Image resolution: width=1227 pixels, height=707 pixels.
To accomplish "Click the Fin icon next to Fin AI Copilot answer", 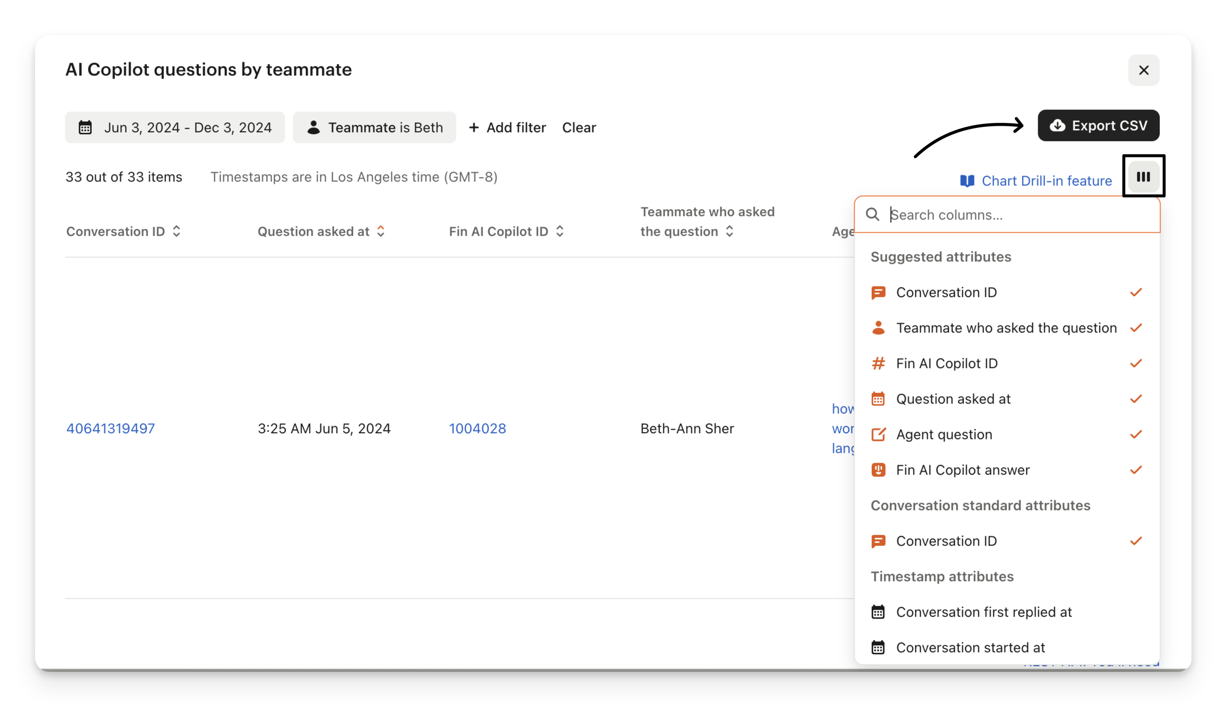I will point(878,470).
